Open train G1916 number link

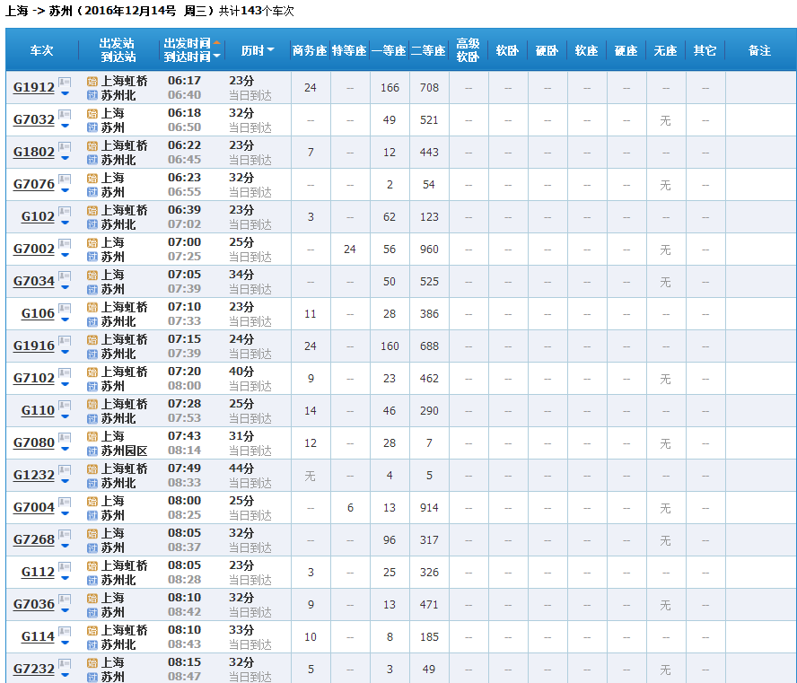pos(34,346)
